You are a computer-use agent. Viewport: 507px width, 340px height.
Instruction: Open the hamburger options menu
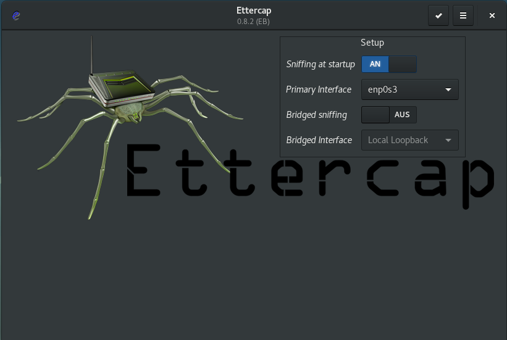[463, 15]
